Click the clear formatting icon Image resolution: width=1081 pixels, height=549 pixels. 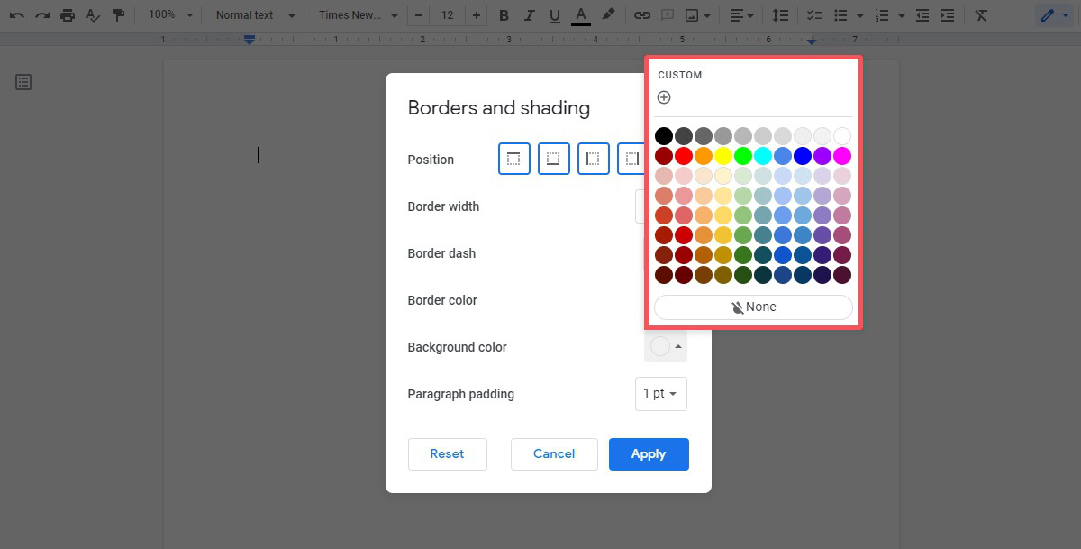point(981,15)
